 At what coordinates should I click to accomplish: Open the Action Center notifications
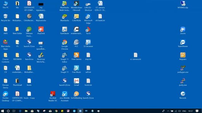197,111
